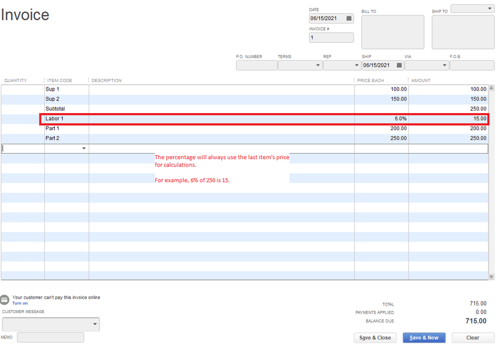Select the Sup 2 item code cell
498x346 pixels.
67,99
